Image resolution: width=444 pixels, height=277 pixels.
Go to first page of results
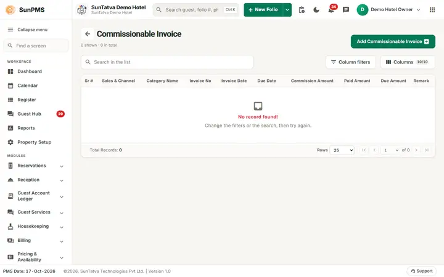point(364,150)
